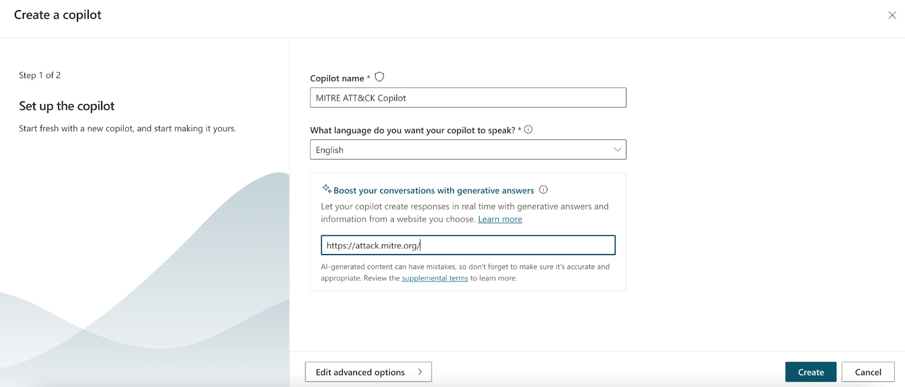Click the website URL input field
Image resolution: width=905 pixels, height=387 pixels.
coord(468,245)
